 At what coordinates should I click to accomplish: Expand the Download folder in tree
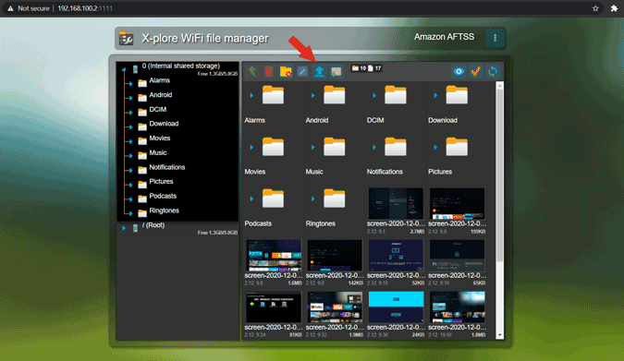coord(130,126)
